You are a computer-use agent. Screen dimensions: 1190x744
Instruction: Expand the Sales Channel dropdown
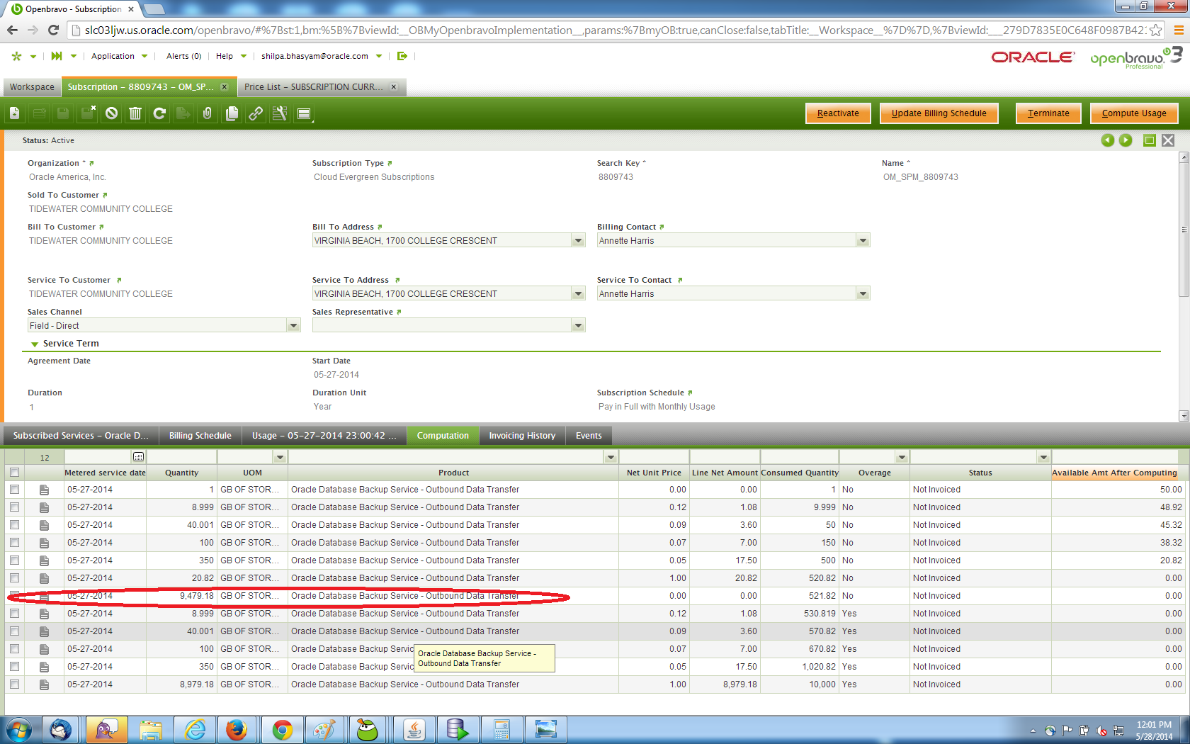click(x=293, y=326)
